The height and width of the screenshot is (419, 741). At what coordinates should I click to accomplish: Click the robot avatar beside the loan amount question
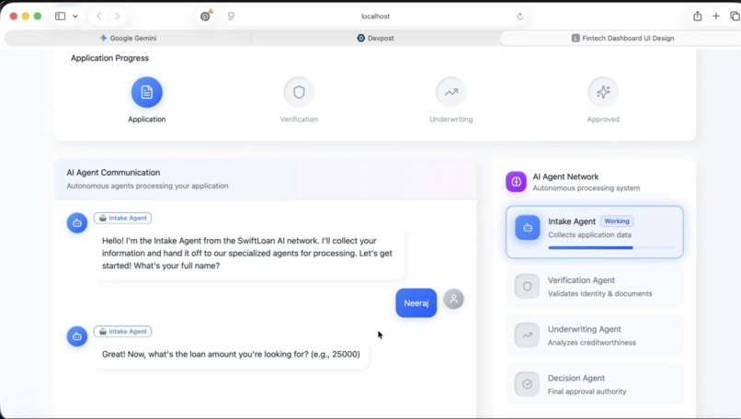coord(77,336)
